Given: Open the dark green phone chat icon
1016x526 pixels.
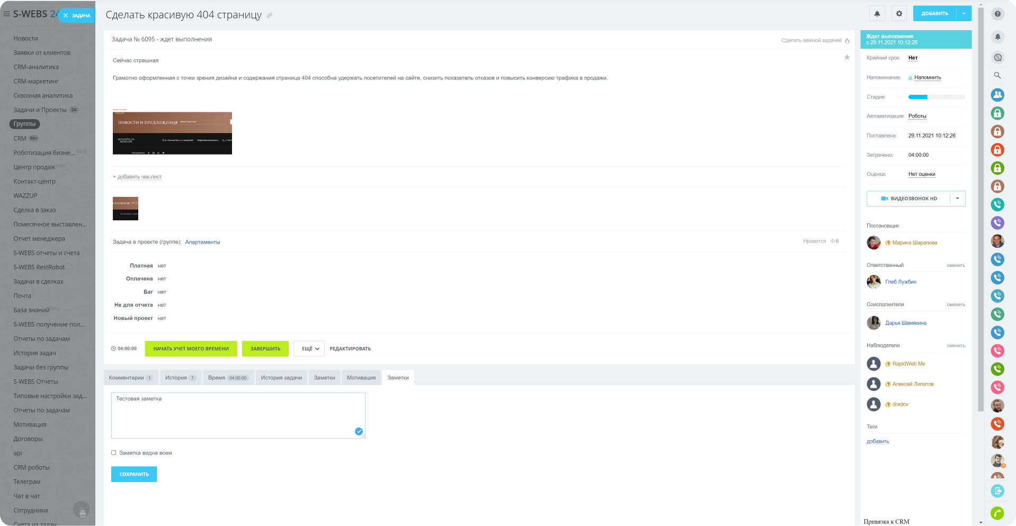Looking at the screenshot, I should [997, 369].
